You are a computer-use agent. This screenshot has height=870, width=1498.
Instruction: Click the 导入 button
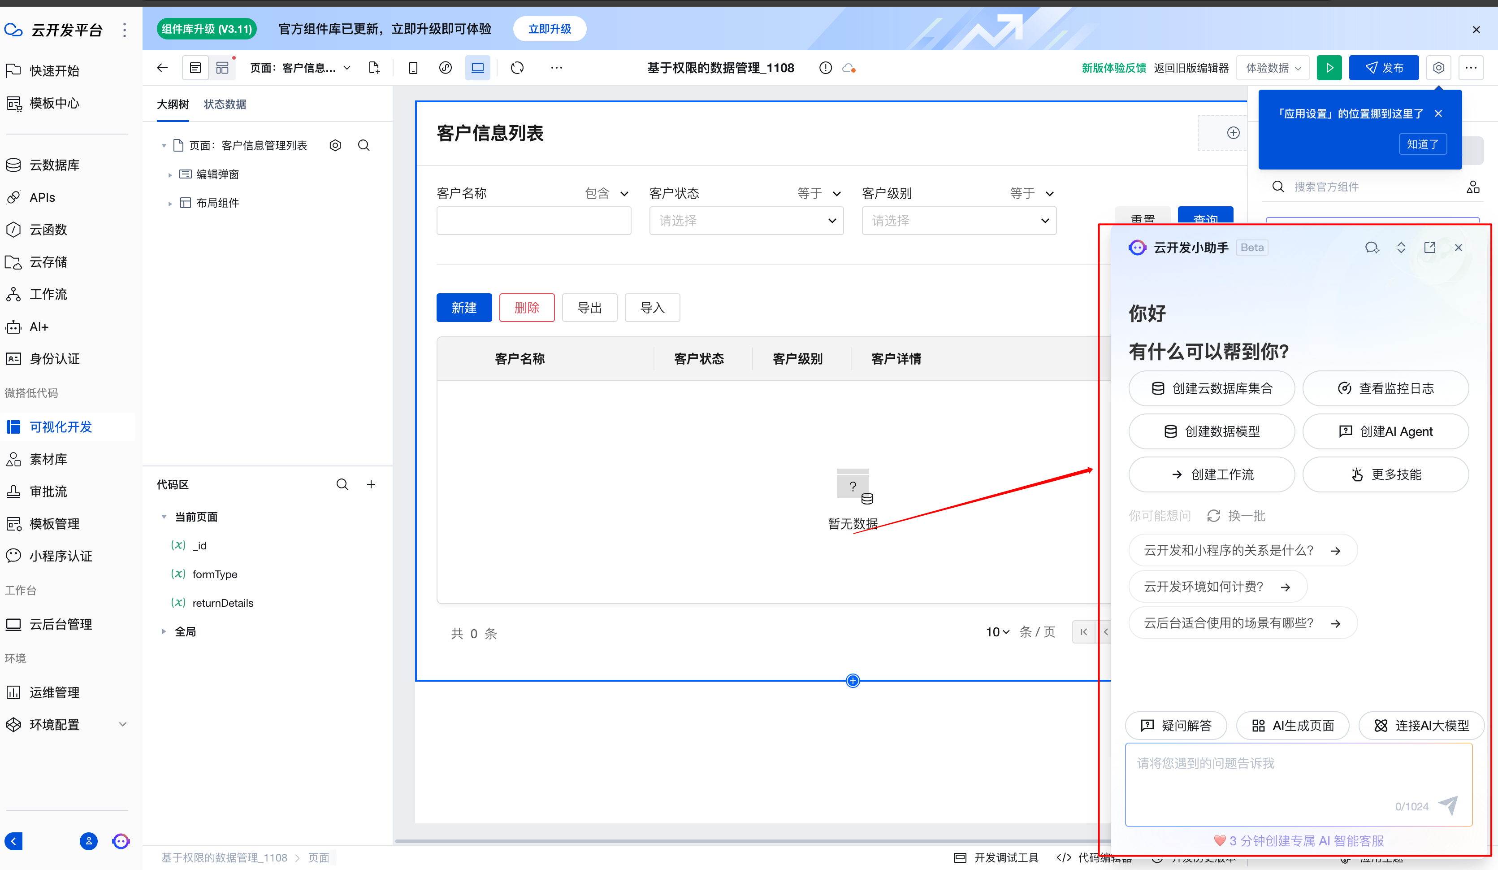(x=652, y=308)
